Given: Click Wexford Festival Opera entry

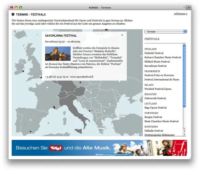Looking at the screenshot, I should (158, 89).
